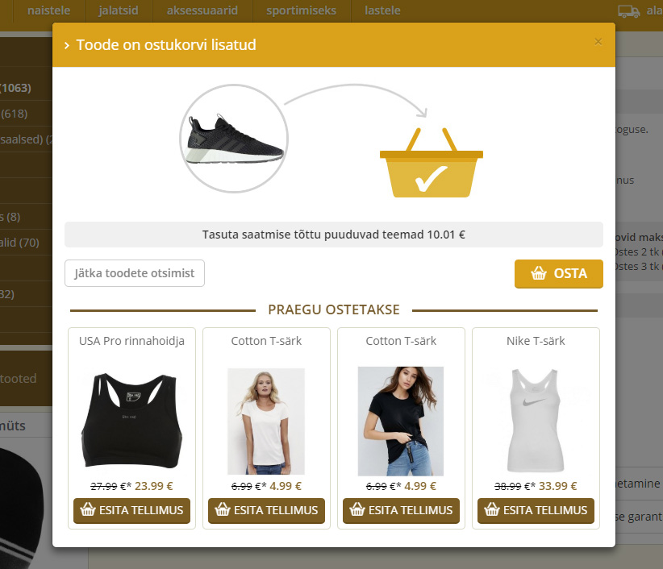
Task: Open the white Nike tank top image
Action: (536, 421)
